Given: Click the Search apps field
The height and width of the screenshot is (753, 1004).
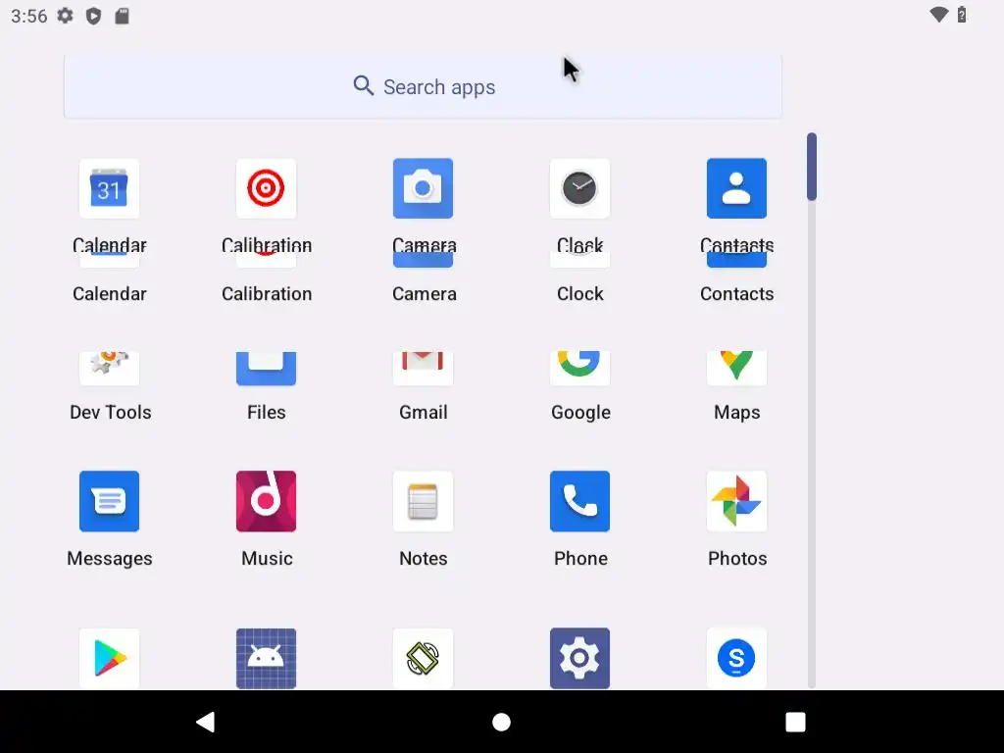Looking at the screenshot, I should (x=423, y=86).
